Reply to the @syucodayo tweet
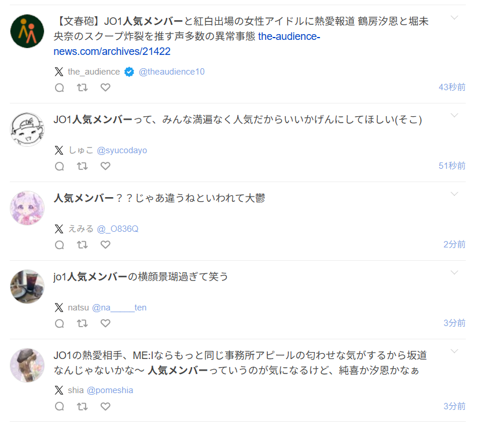Screen dimensions: 493x422 click(59, 166)
